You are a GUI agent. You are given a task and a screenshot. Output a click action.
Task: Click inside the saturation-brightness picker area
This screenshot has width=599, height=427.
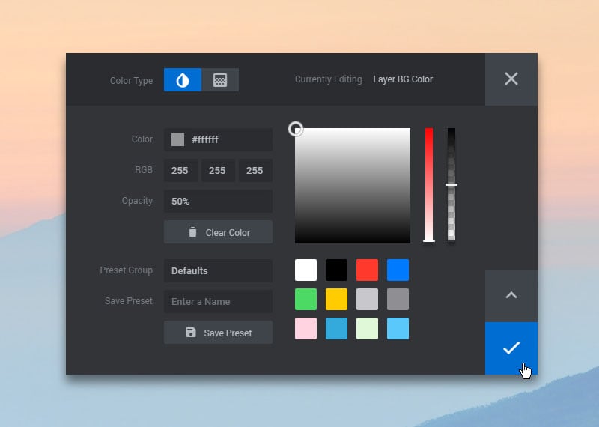[x=353, y=186]
